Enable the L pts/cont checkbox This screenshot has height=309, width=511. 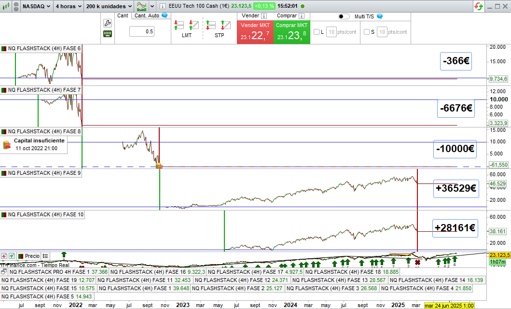click(317, 32)
